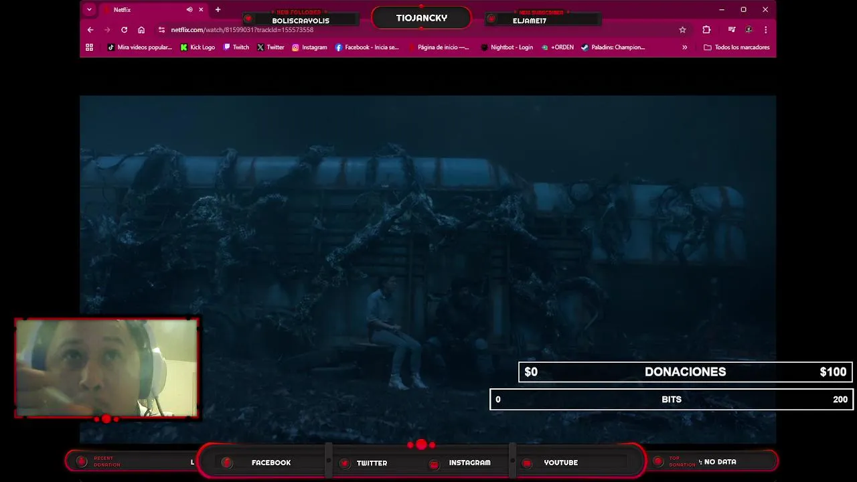Open the TikTok 'Mira videos popular' bookmark
The width and height of the screenshot is (857, 482).
point(139,47)
